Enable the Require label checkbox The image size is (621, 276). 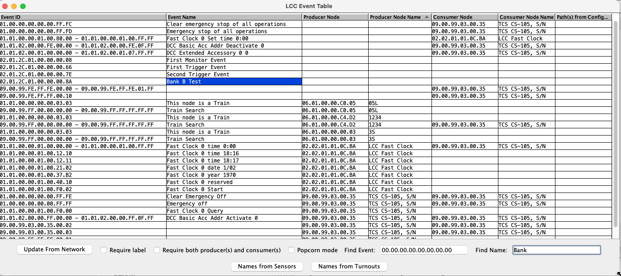104,250
